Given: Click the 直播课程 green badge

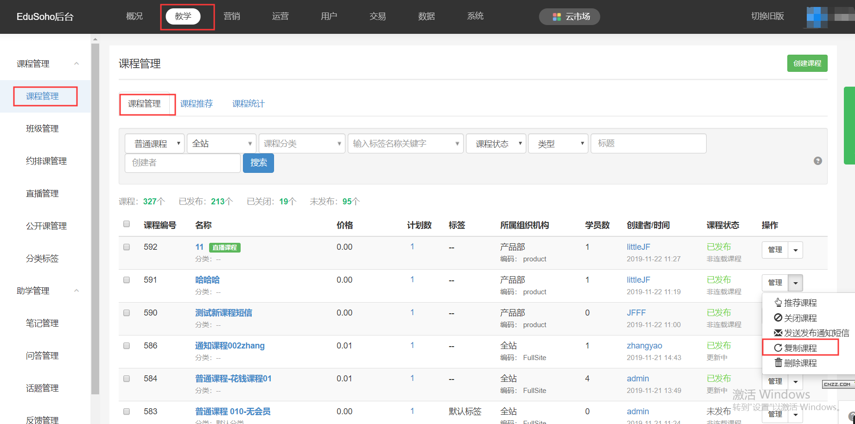Looking at the screenshot, I should tap(224, 247).
